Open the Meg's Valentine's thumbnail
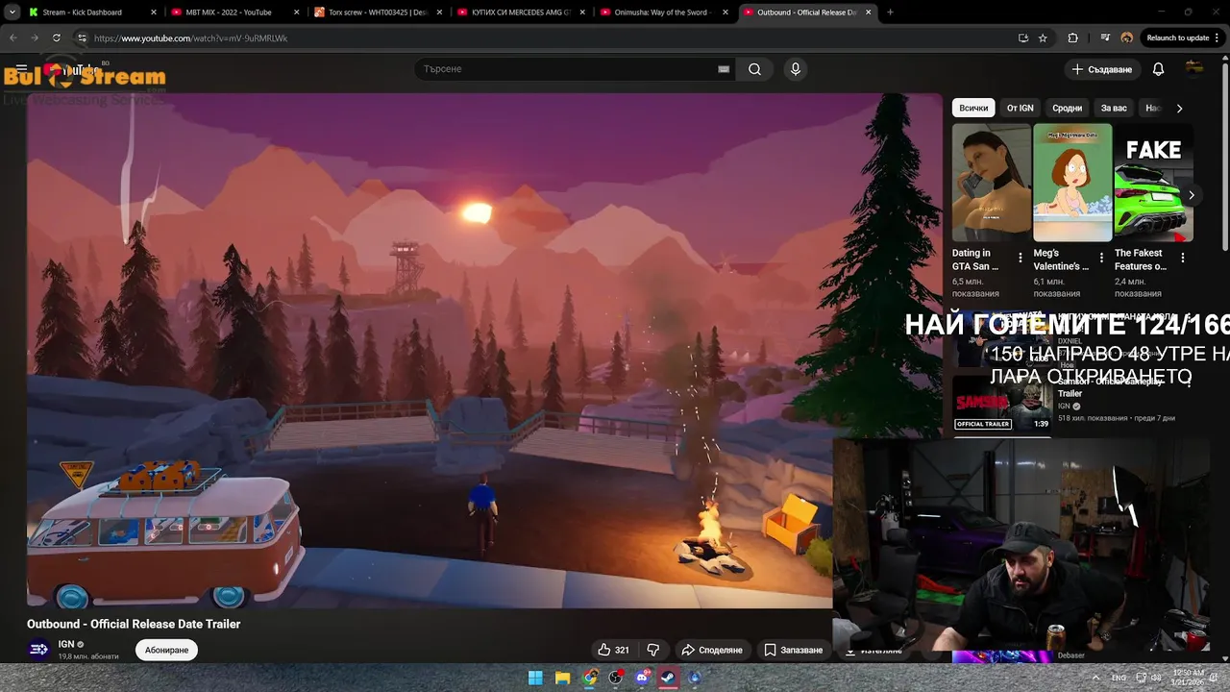Viewport: 1230px width, 692px height. 1072,182
